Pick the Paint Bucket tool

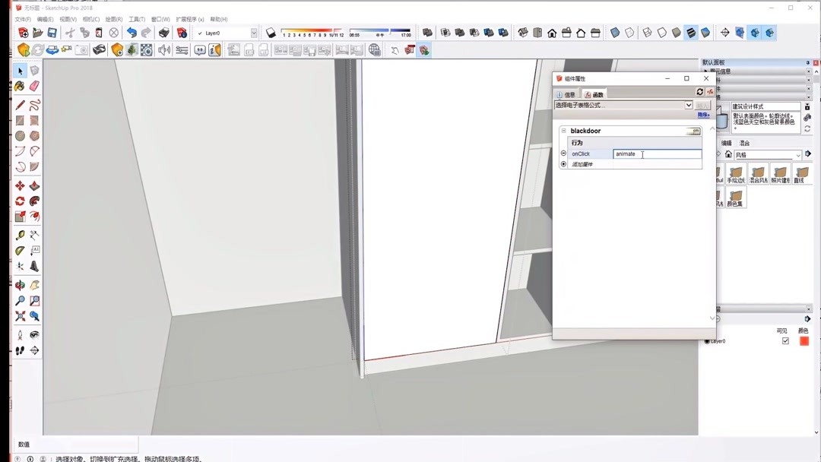click(18, 87)
